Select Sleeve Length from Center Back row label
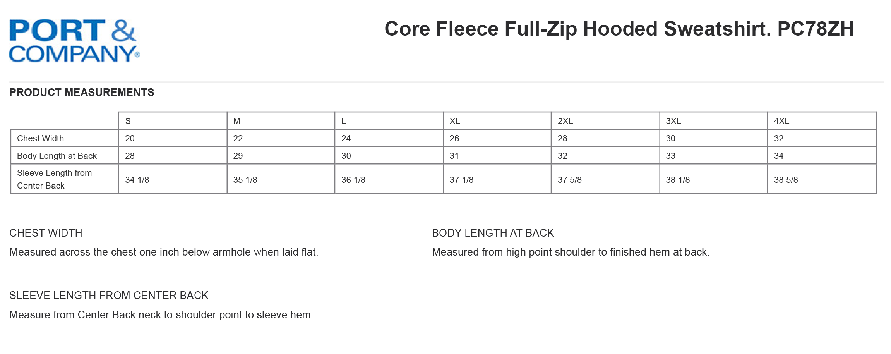 click(55, 179)
